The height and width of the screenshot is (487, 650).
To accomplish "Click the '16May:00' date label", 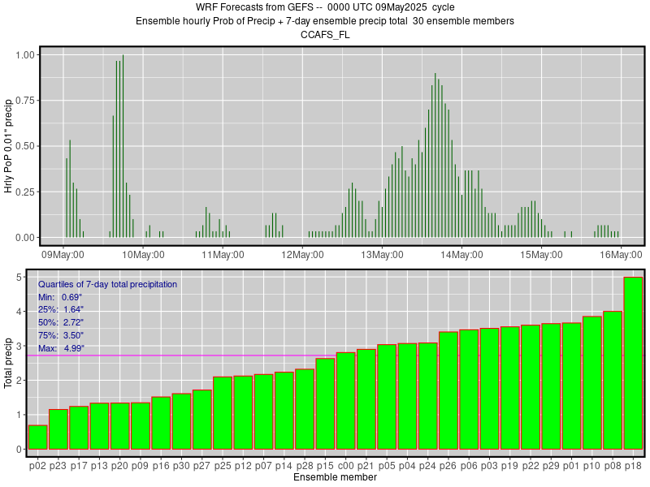I will click(x=621, y=254).
